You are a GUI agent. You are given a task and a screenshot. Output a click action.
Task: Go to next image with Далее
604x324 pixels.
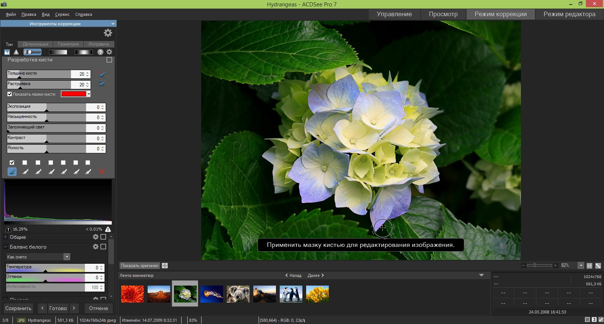(316, 275)
